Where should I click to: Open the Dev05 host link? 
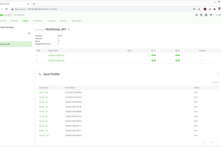point(42,112)
